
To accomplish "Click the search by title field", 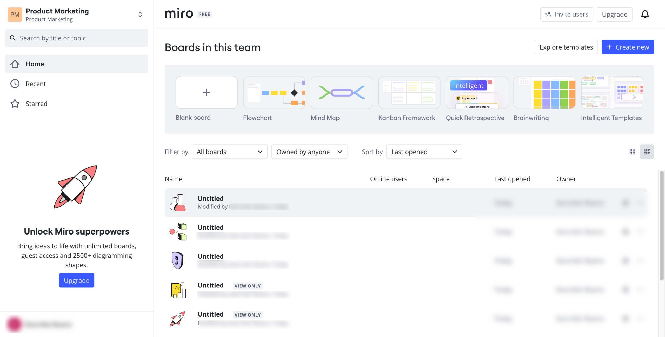I will (77, 38).
